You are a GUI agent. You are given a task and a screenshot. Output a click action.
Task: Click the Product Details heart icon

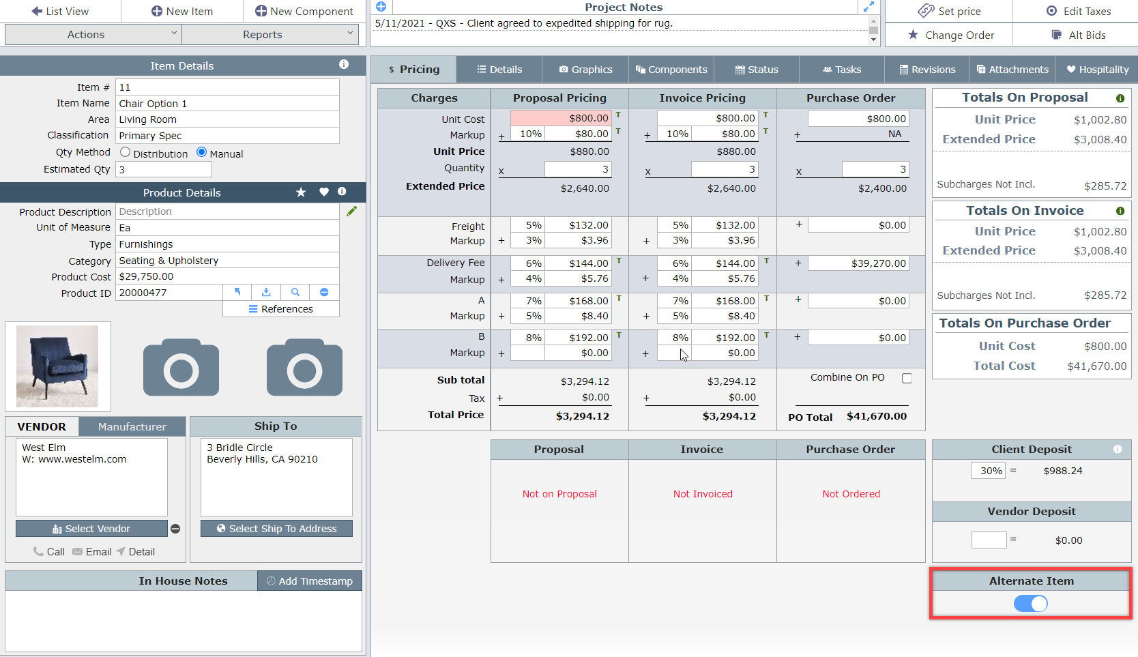pos(324,192)
